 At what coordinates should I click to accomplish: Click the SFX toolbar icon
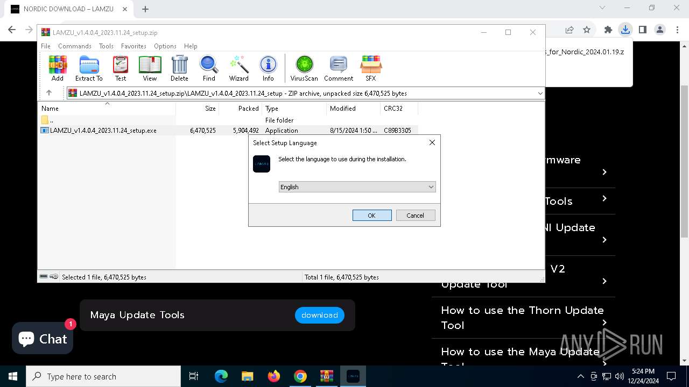coord(371,68)
